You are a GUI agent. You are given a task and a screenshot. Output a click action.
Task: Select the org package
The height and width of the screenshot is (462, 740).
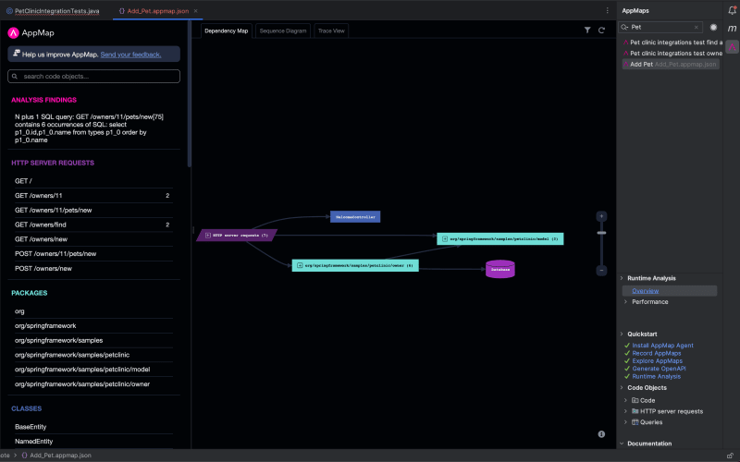coord(93,311)
